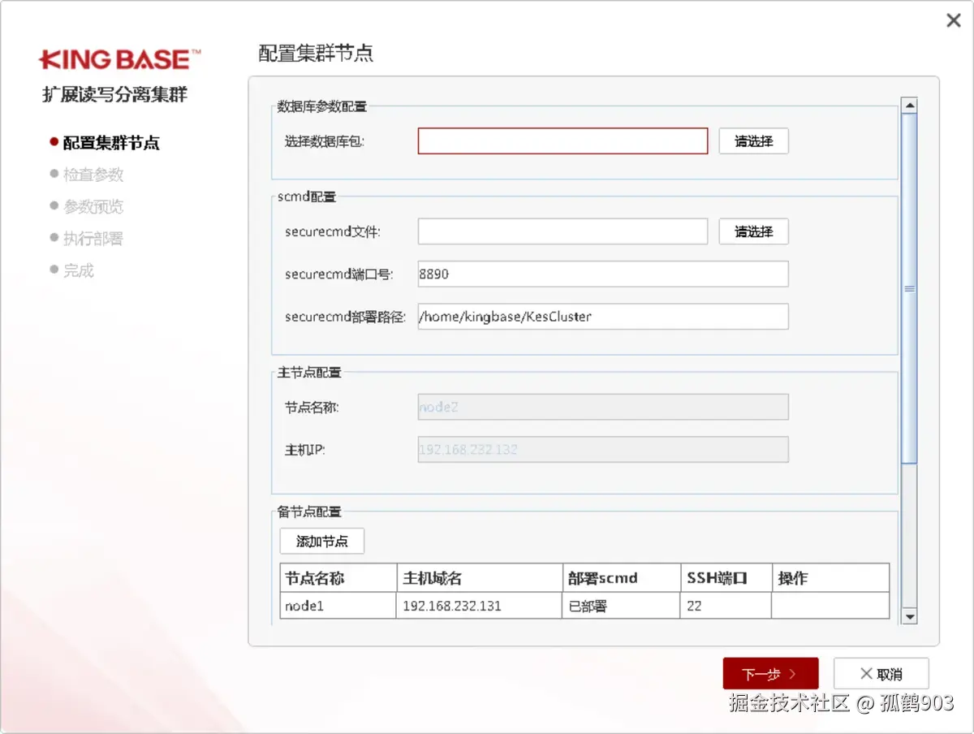Click the scmd配置 group title
This screenshot has height=734, width=974.
306,196
